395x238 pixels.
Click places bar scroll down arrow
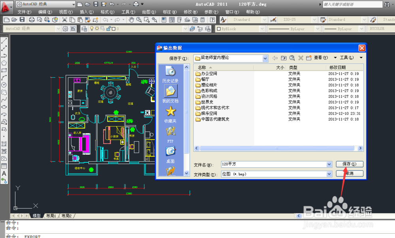click(186, 173)
